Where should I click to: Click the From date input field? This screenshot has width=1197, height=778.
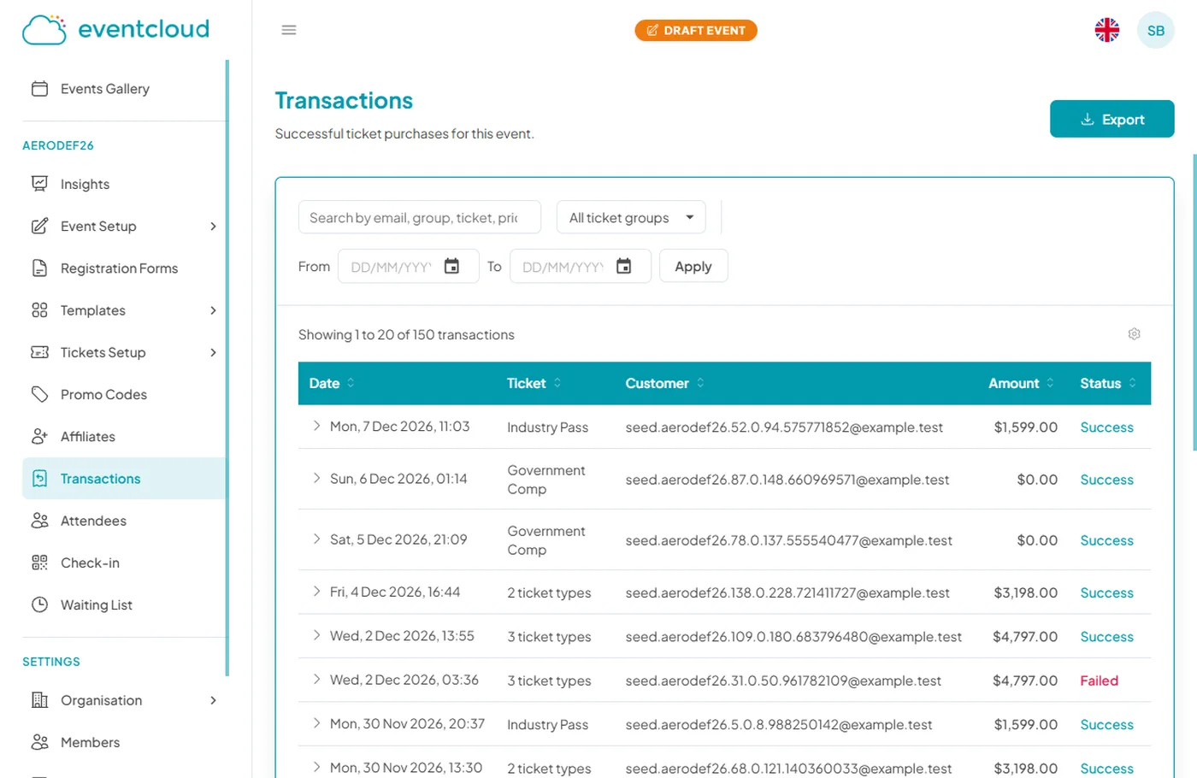(x=409, y=266)
